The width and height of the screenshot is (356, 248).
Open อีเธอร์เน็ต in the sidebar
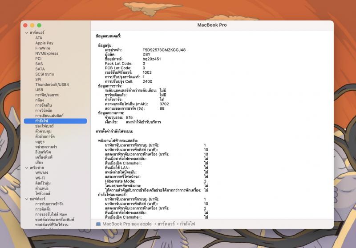pos(43,152)
